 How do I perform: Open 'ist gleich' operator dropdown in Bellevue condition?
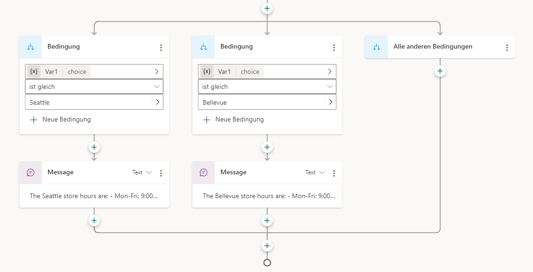(267, 86)
